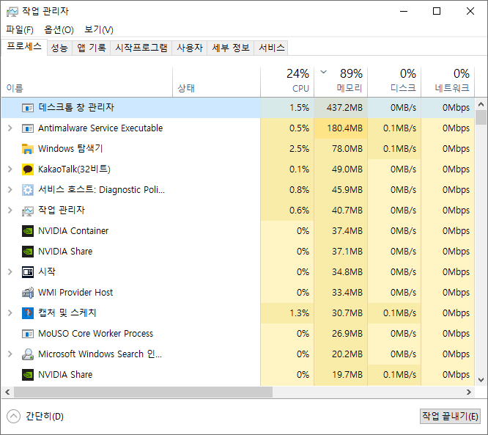This screenshot has height=435, width=488.
Task: Select the NVIDIA Container process name
Action: [73, 231]
